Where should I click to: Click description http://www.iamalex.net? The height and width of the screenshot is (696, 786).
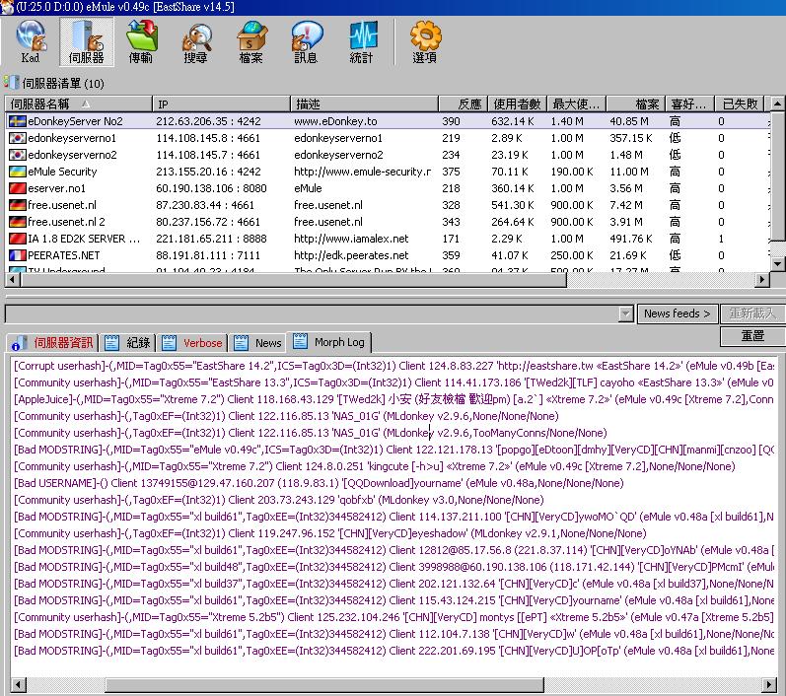pyautogui.click(x=351, y=239)
